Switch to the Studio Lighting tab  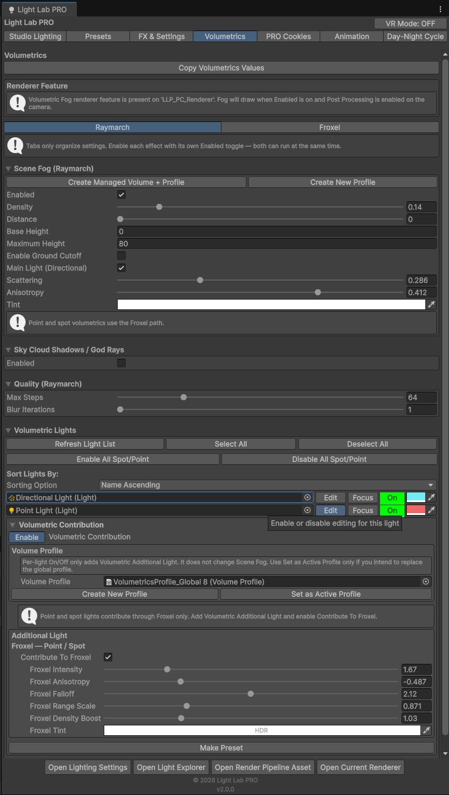click(x=35, y=37)
